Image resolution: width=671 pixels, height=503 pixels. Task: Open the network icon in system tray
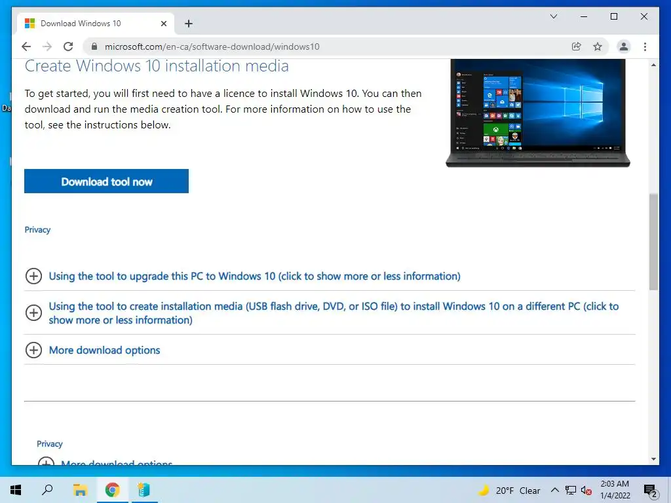(x=571, y=490)
